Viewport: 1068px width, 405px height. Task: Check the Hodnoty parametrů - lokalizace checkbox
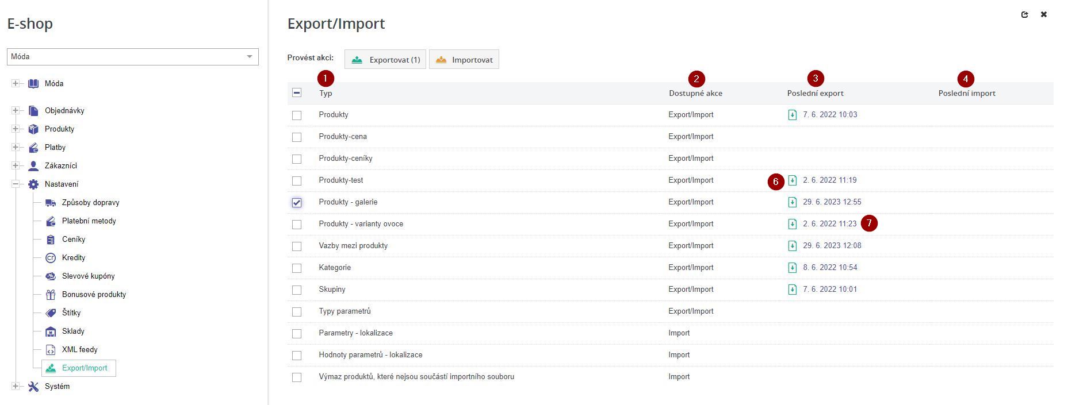(297, 356)
